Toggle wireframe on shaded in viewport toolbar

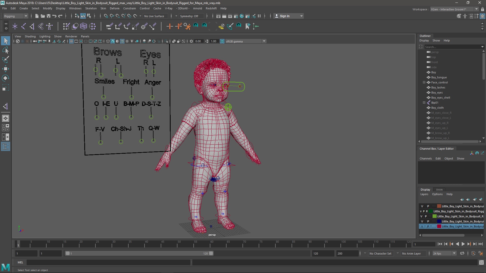(122, 41)
